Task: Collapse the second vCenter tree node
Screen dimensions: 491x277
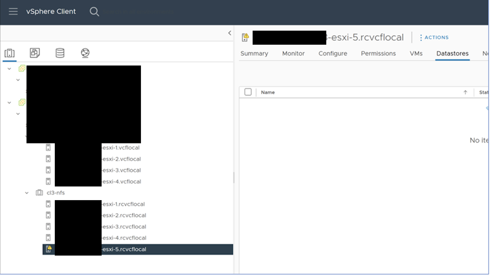Action: pos(9,103)
